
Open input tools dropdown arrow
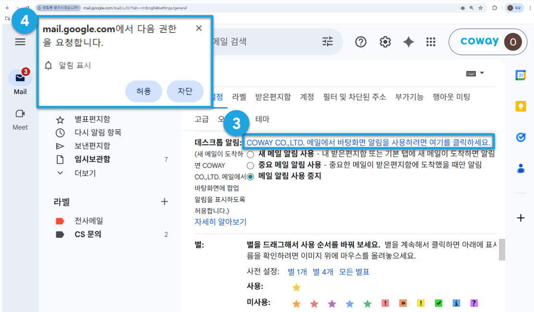[482, 73]
